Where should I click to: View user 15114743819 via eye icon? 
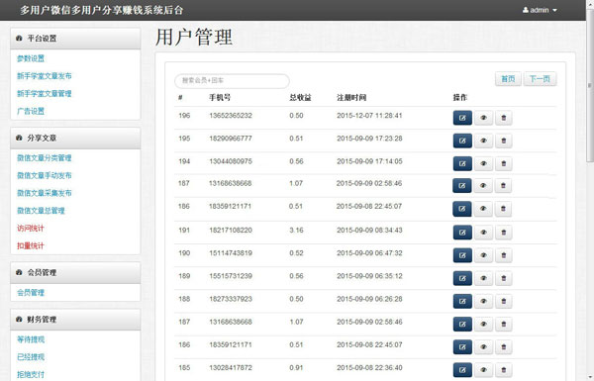pos(483,255)
